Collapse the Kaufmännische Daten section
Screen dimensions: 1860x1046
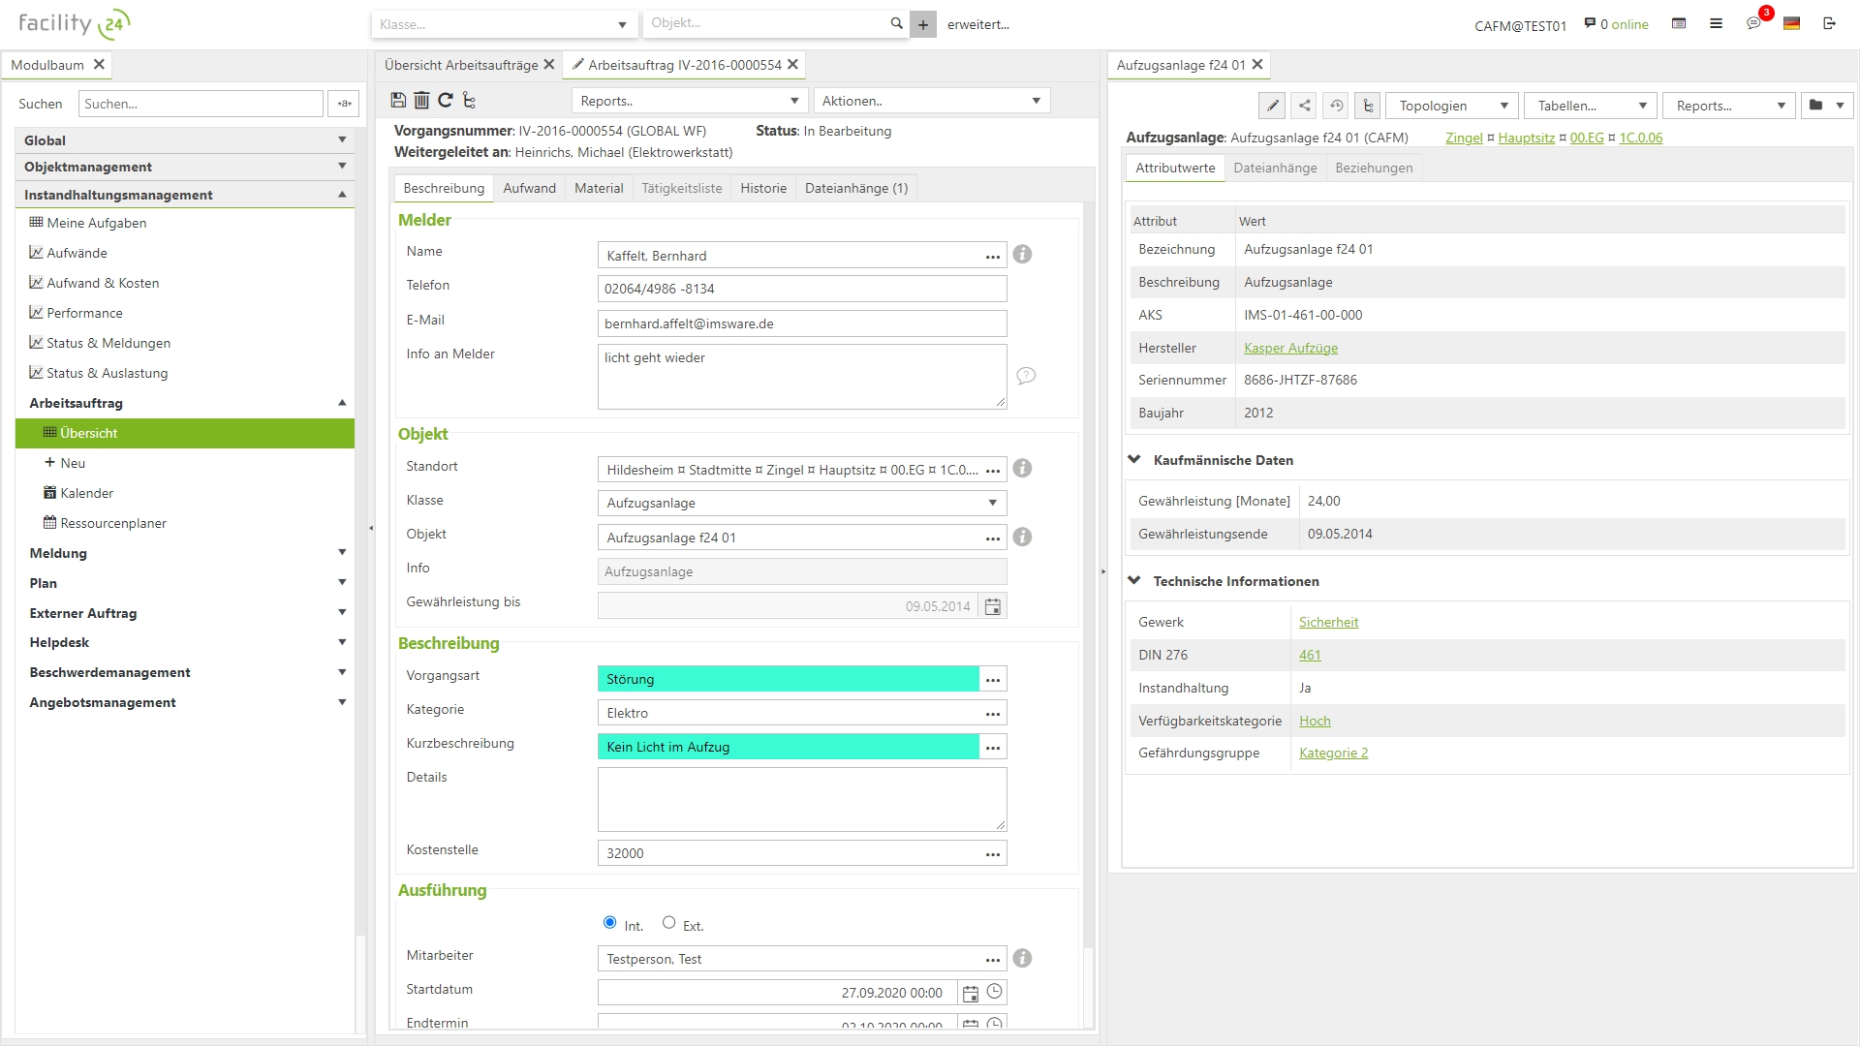[x=1134, y=460]
